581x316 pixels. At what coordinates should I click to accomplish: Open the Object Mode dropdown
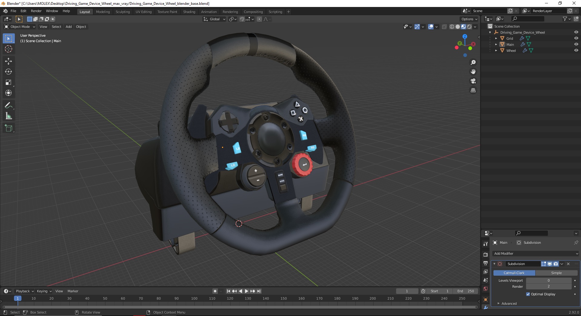point(20,27)
